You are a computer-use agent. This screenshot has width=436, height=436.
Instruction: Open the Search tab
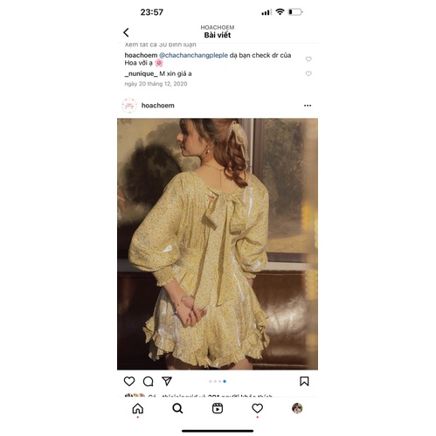click(177, 408)
